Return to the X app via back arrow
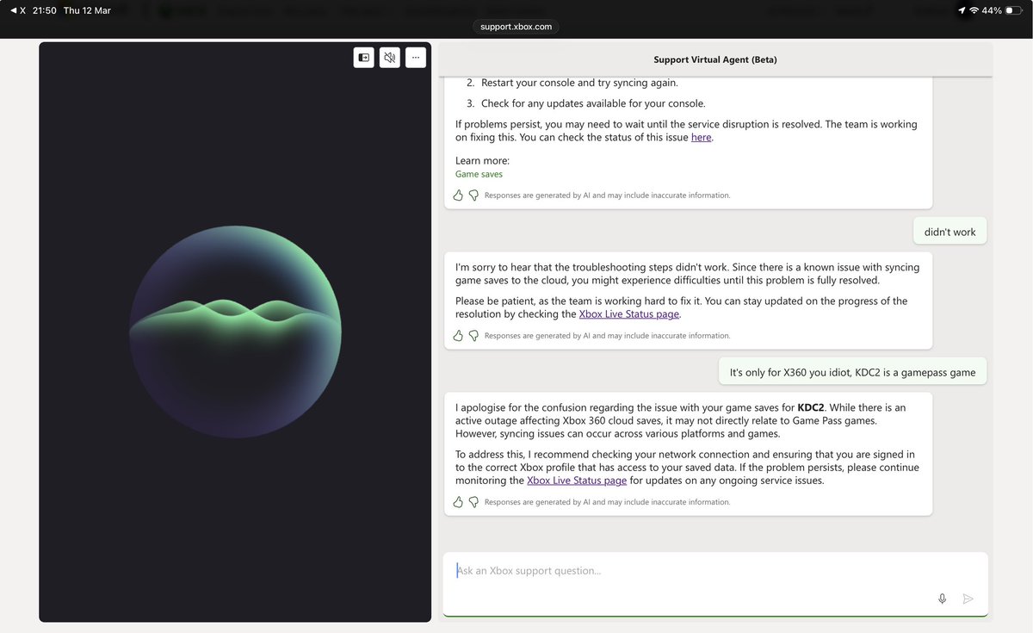The width and height of the screenshot is (1033, 633). (x=17, y=10)
